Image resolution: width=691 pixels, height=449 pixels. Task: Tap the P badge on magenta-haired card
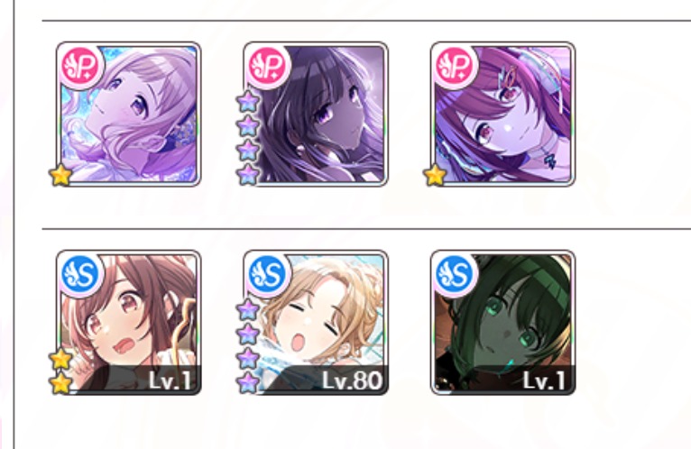(455, 67)
